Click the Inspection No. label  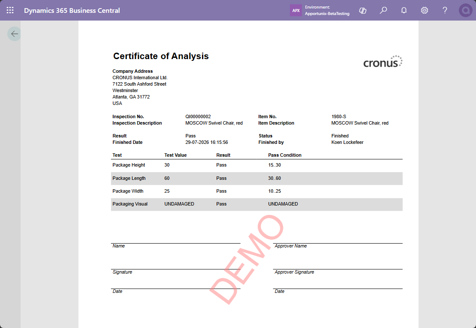[x=128, y=117]
